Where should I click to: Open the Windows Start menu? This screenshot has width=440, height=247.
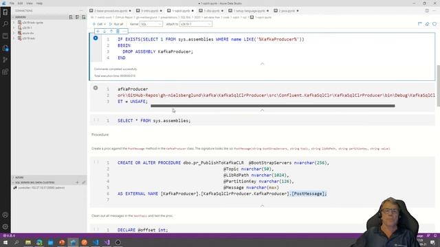[5, 242]
